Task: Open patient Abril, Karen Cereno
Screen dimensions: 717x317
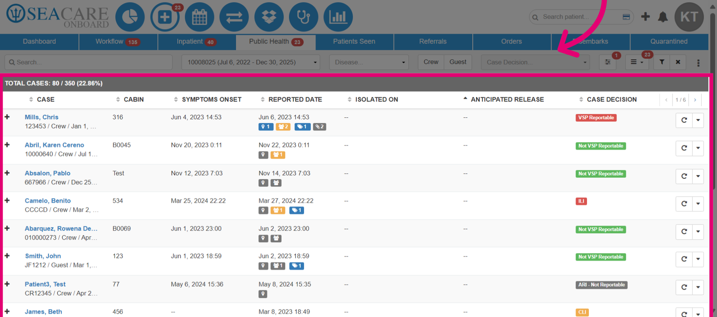Action: 55,145
